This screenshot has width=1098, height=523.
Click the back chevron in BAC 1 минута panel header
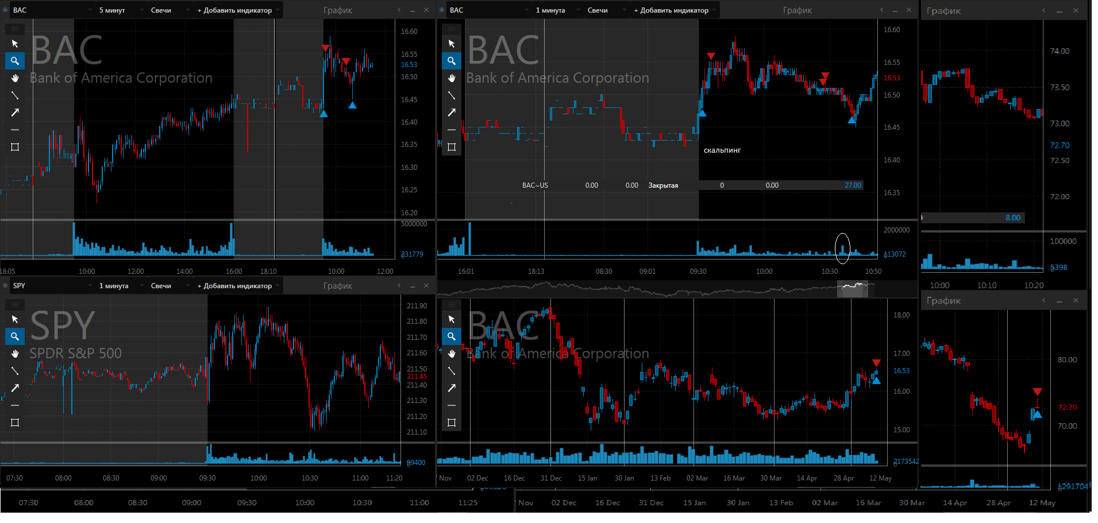[882, 10]
